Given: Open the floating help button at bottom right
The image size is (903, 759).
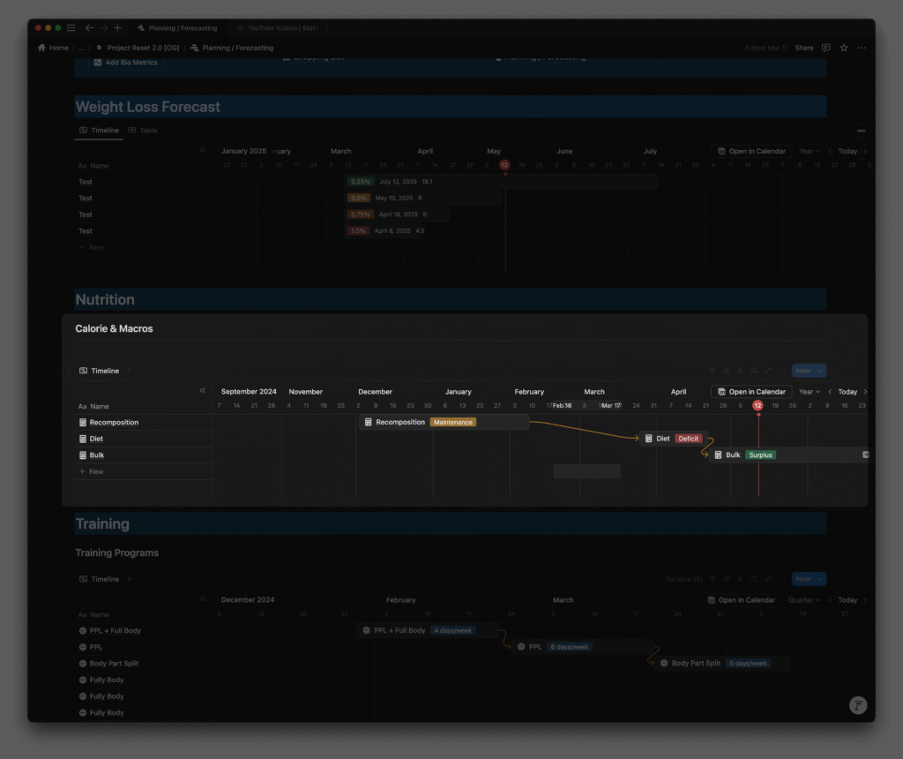Looking at the screenshot, I should pos(857,705).
